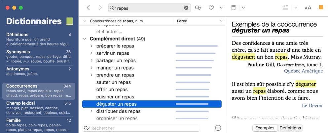Screen dimensions: 328x133
Task: Clear the search field text 'repas'
Action: [x=186, y=8]
